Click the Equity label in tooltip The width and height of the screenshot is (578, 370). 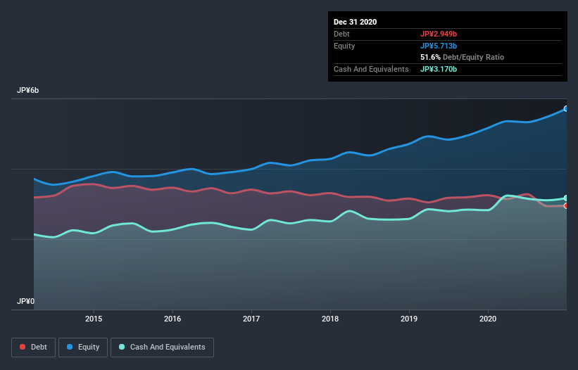[344, 46]
